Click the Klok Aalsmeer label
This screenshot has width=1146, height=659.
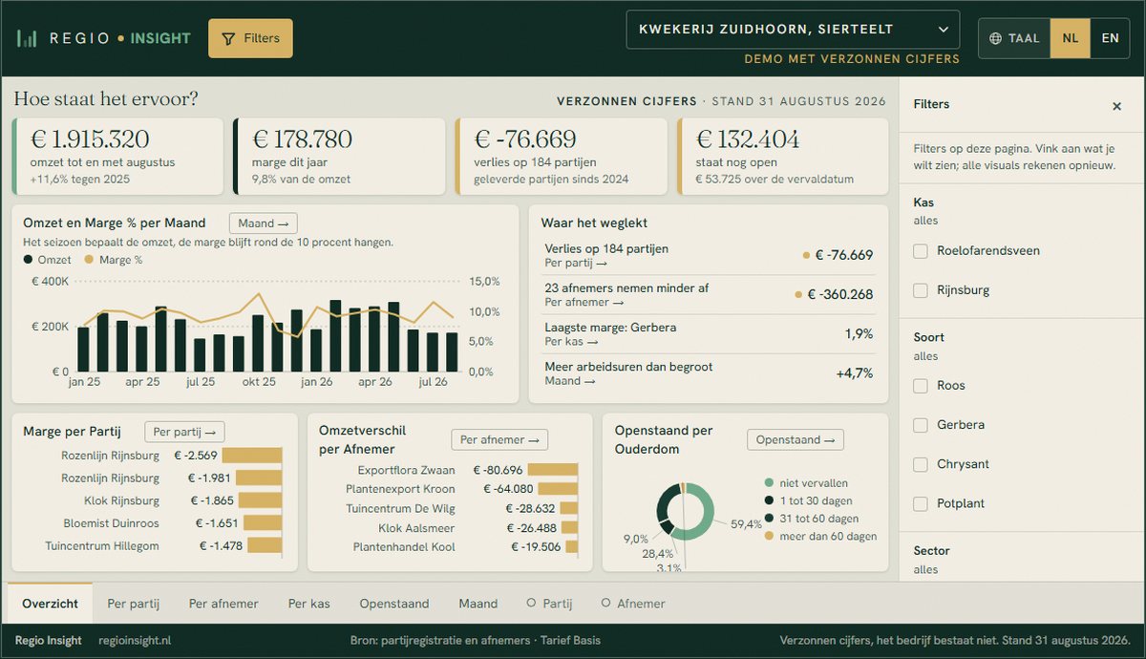click(416, 528)
